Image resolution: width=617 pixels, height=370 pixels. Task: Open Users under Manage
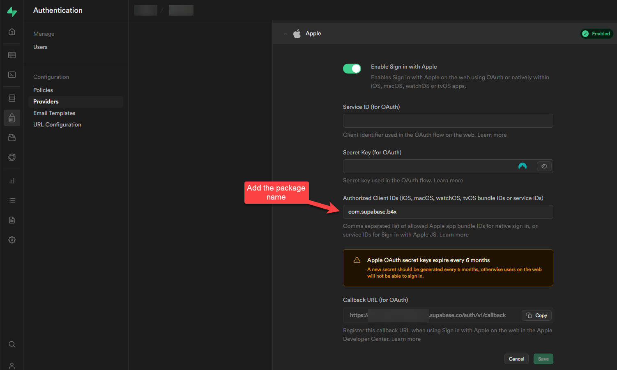coord(40,47)
